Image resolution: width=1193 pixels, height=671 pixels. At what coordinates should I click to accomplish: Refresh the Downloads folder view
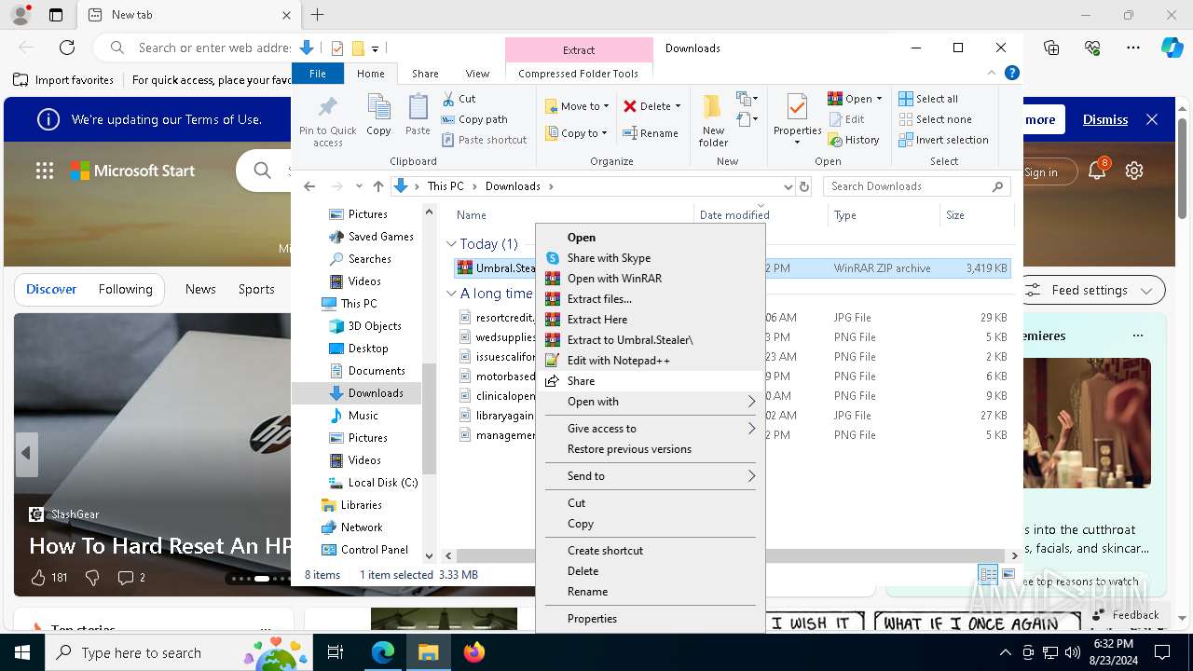pyautogui.click(x=804, y=186)
